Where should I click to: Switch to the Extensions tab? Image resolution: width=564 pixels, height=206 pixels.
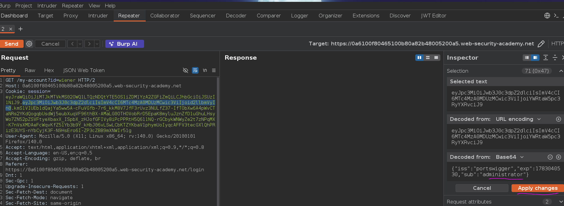pos(366,16)
